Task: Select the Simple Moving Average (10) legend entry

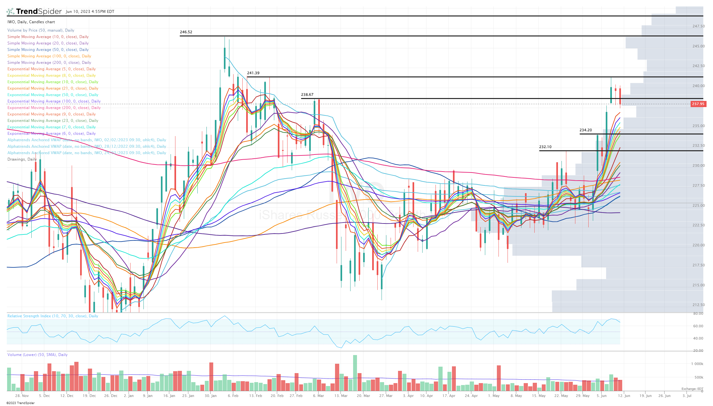Action: tap(48, 37)
